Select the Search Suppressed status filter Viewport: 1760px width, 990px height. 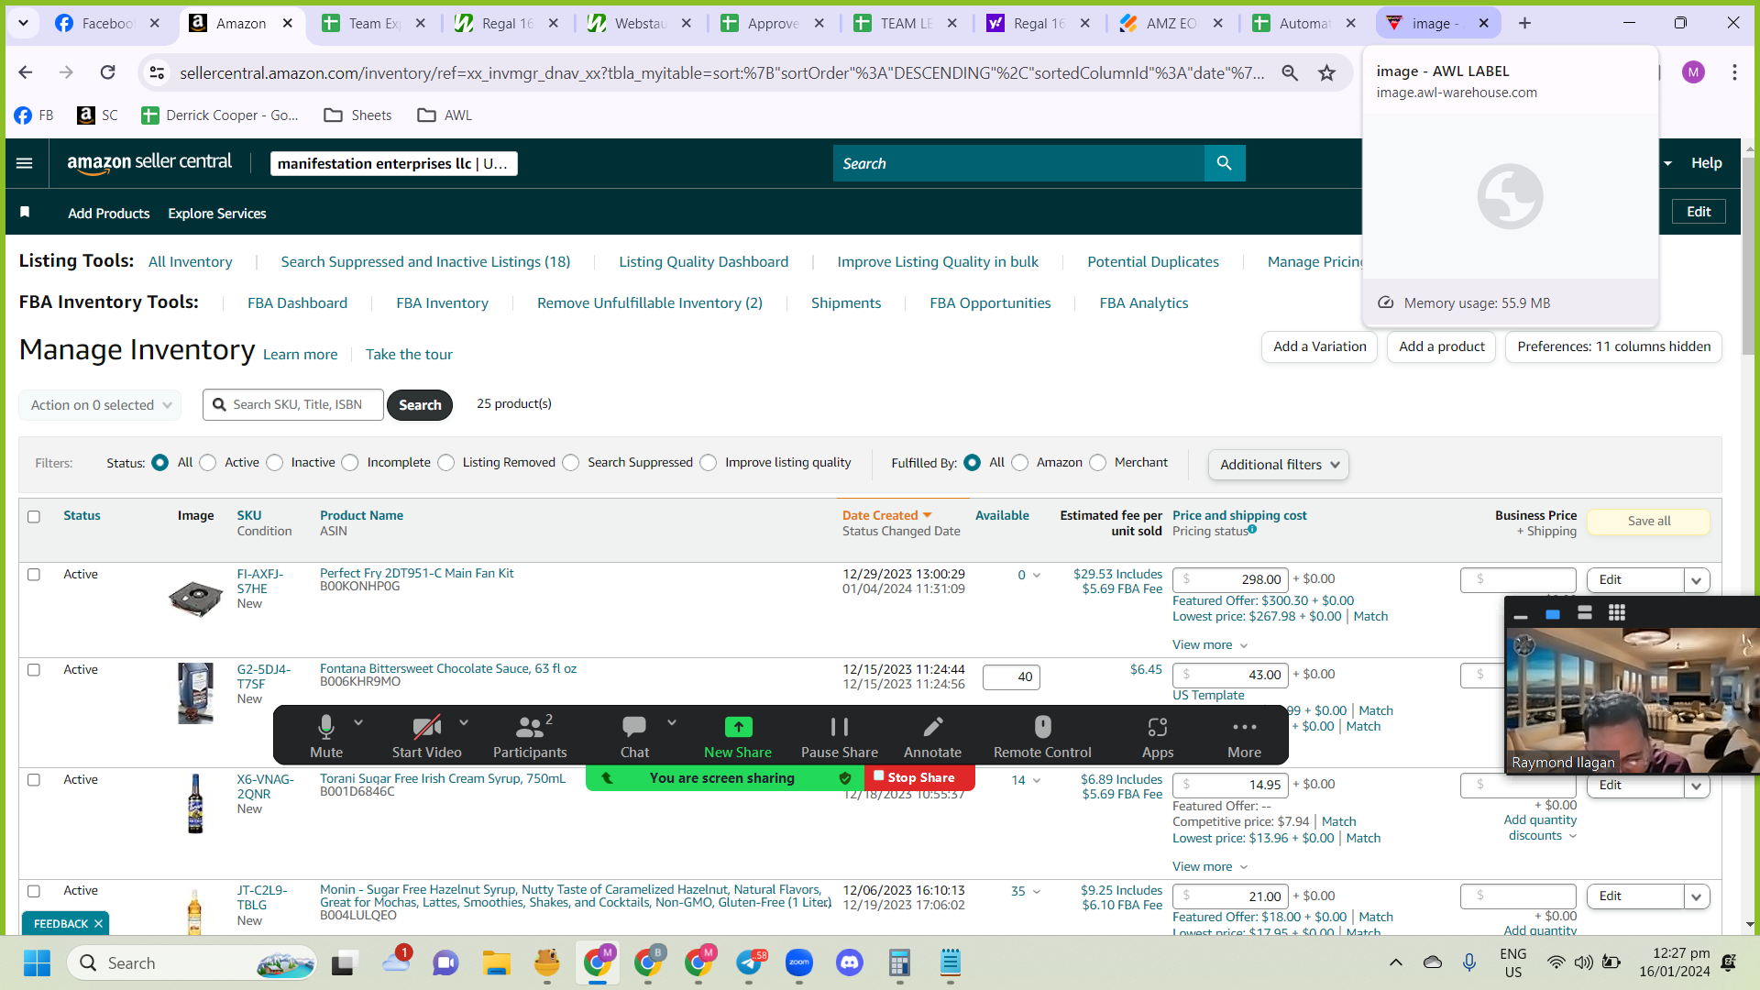[571, 463]
